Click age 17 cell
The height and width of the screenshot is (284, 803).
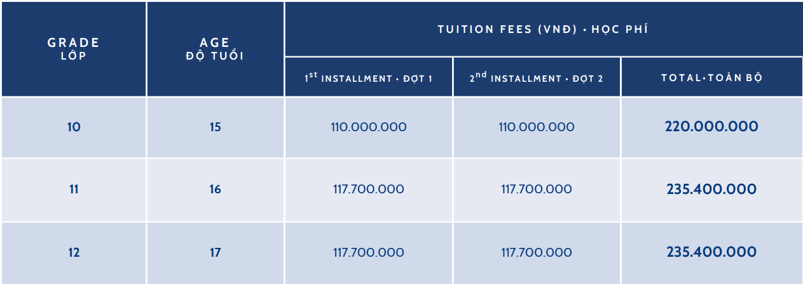(215, 253)
